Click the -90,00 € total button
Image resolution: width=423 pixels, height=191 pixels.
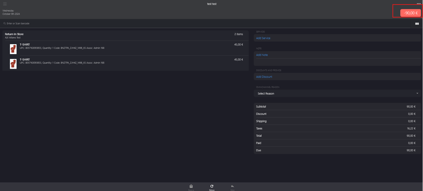410,13
